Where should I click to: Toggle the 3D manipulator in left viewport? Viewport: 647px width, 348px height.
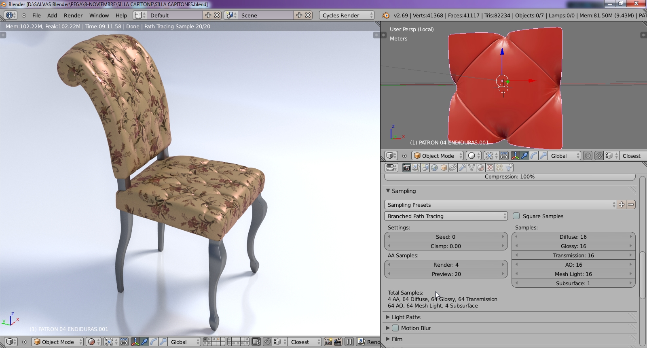pyautogui.click(x=135, y=342)
